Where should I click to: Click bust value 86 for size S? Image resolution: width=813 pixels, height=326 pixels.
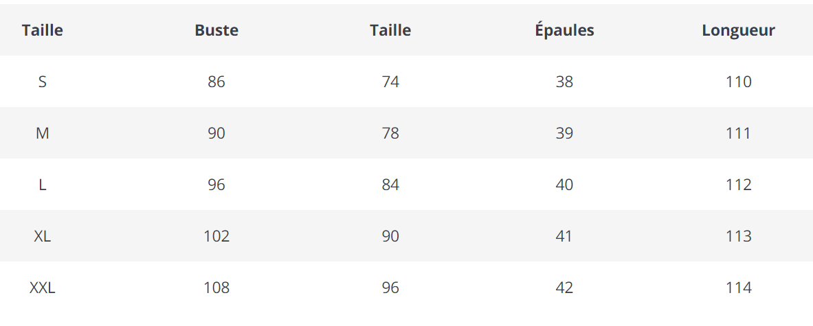(x=216, y=82)
